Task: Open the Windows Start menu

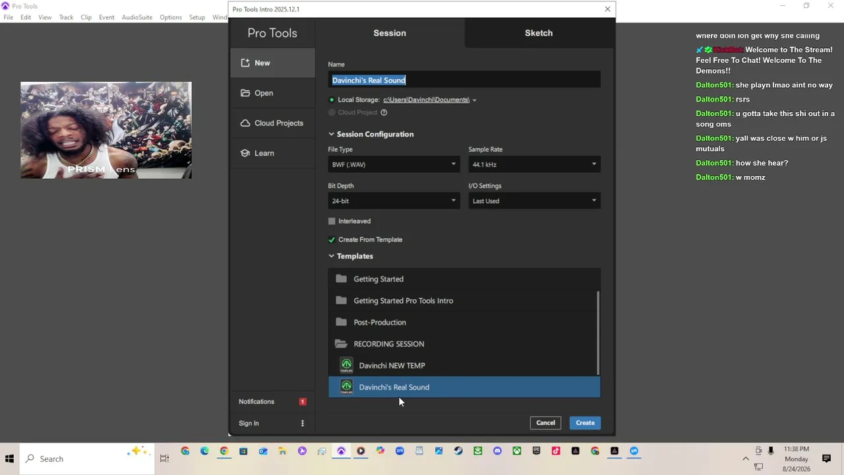Action: coord(10,459)
